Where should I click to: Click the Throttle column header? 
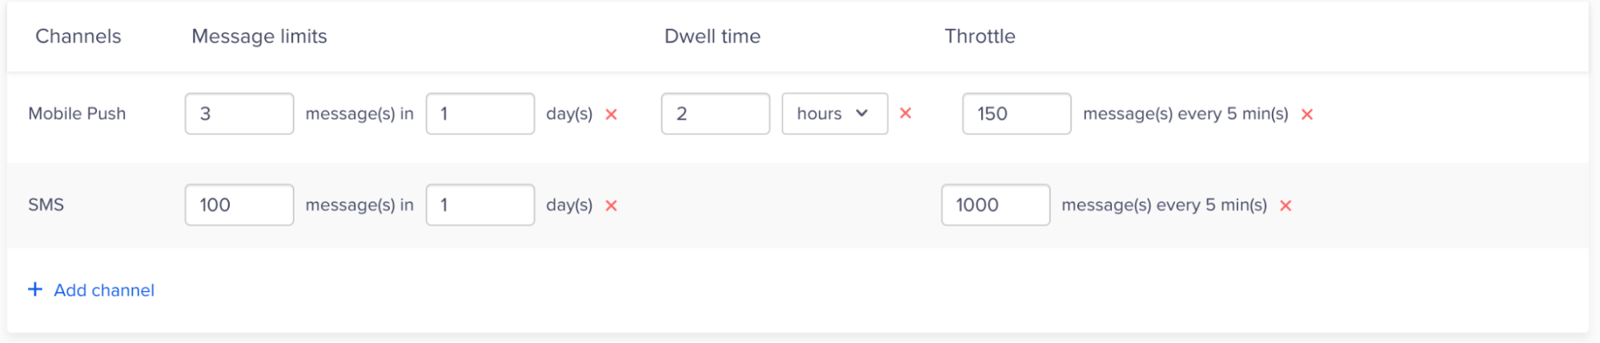coord(980,36)
